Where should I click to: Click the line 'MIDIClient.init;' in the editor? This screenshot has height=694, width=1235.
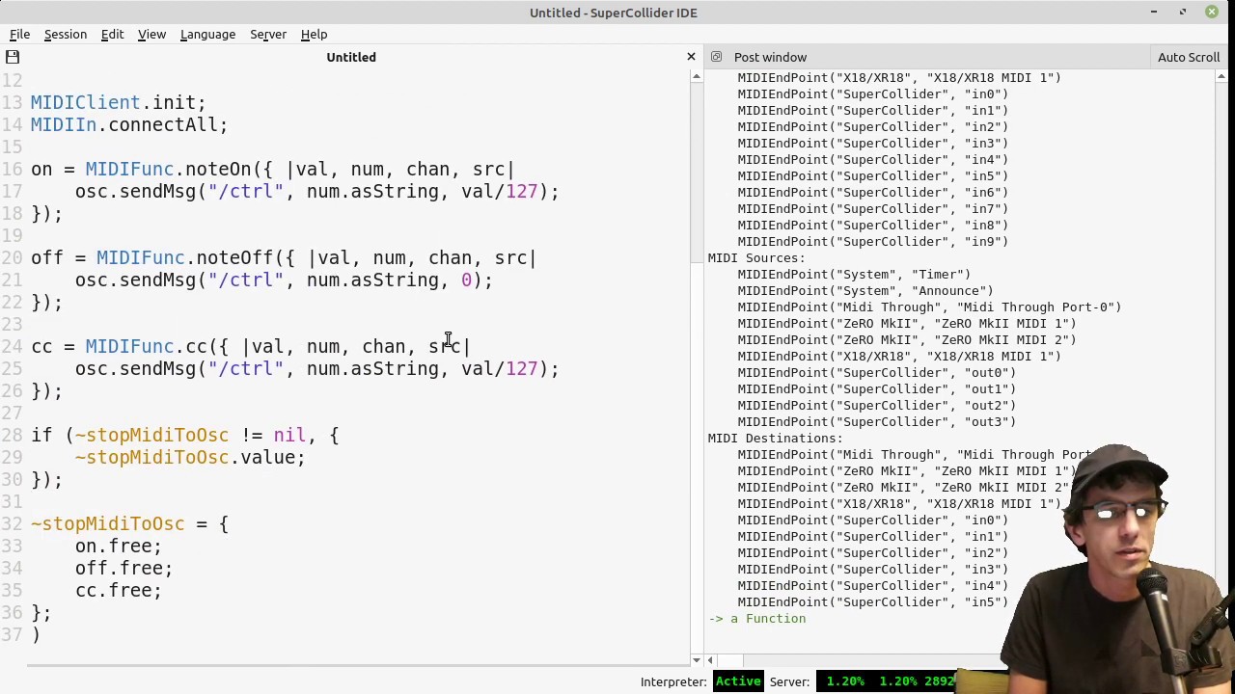click(119, 102)
